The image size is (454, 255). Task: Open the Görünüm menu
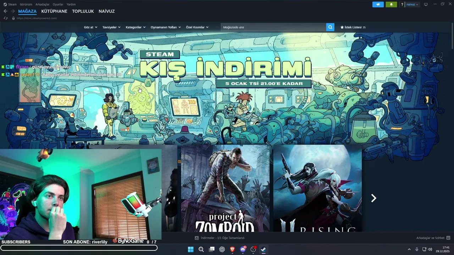pos(26,4)
